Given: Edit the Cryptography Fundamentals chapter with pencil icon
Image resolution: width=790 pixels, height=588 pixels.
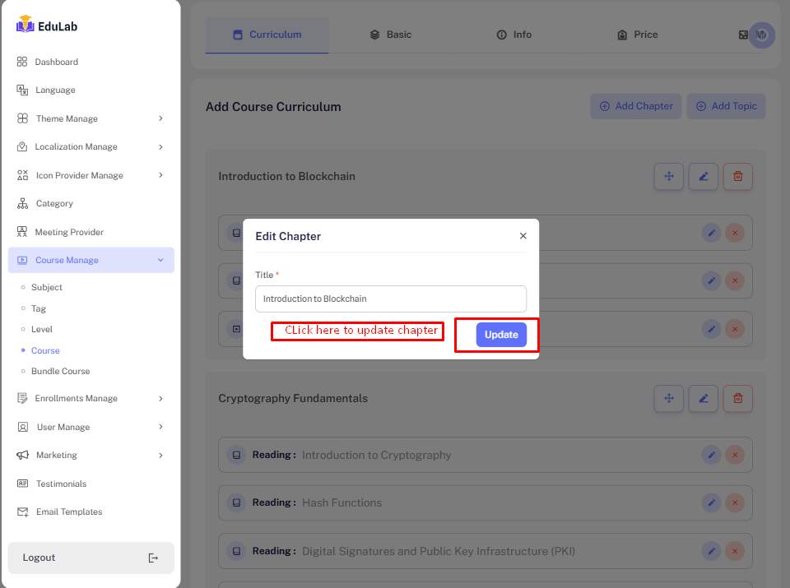Looking at the screenshot, I should tap(703, 398).
